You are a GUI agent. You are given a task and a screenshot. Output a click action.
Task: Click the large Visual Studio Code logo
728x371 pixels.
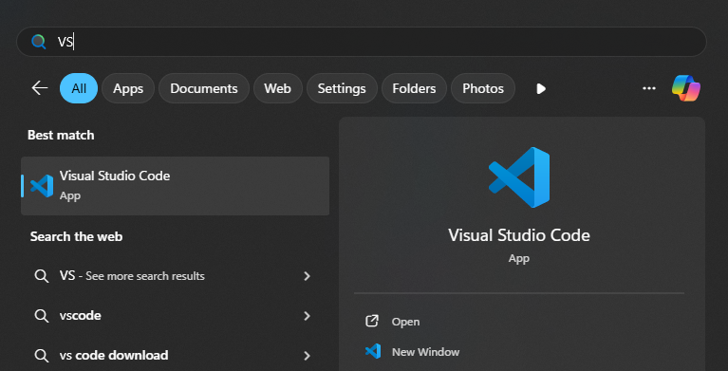click(x=519, y=177)
